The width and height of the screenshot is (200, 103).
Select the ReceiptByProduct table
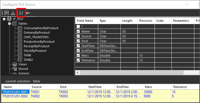(36, 46)
